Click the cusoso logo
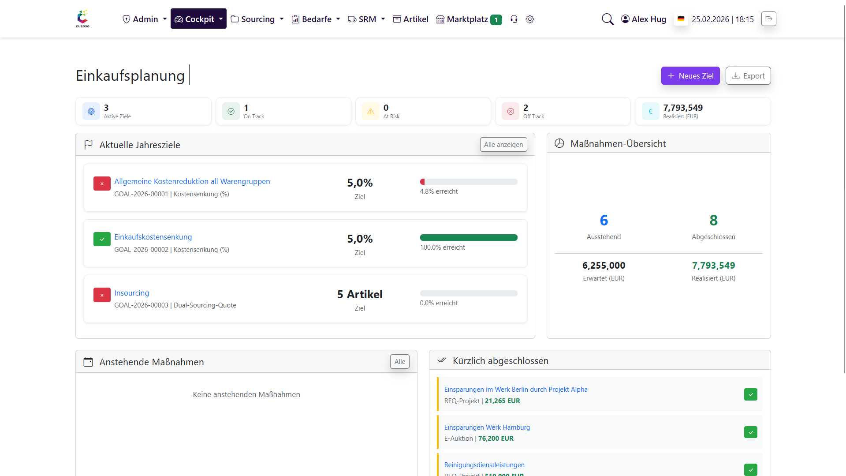The image size is (846, 476). (x=82, y=19)
